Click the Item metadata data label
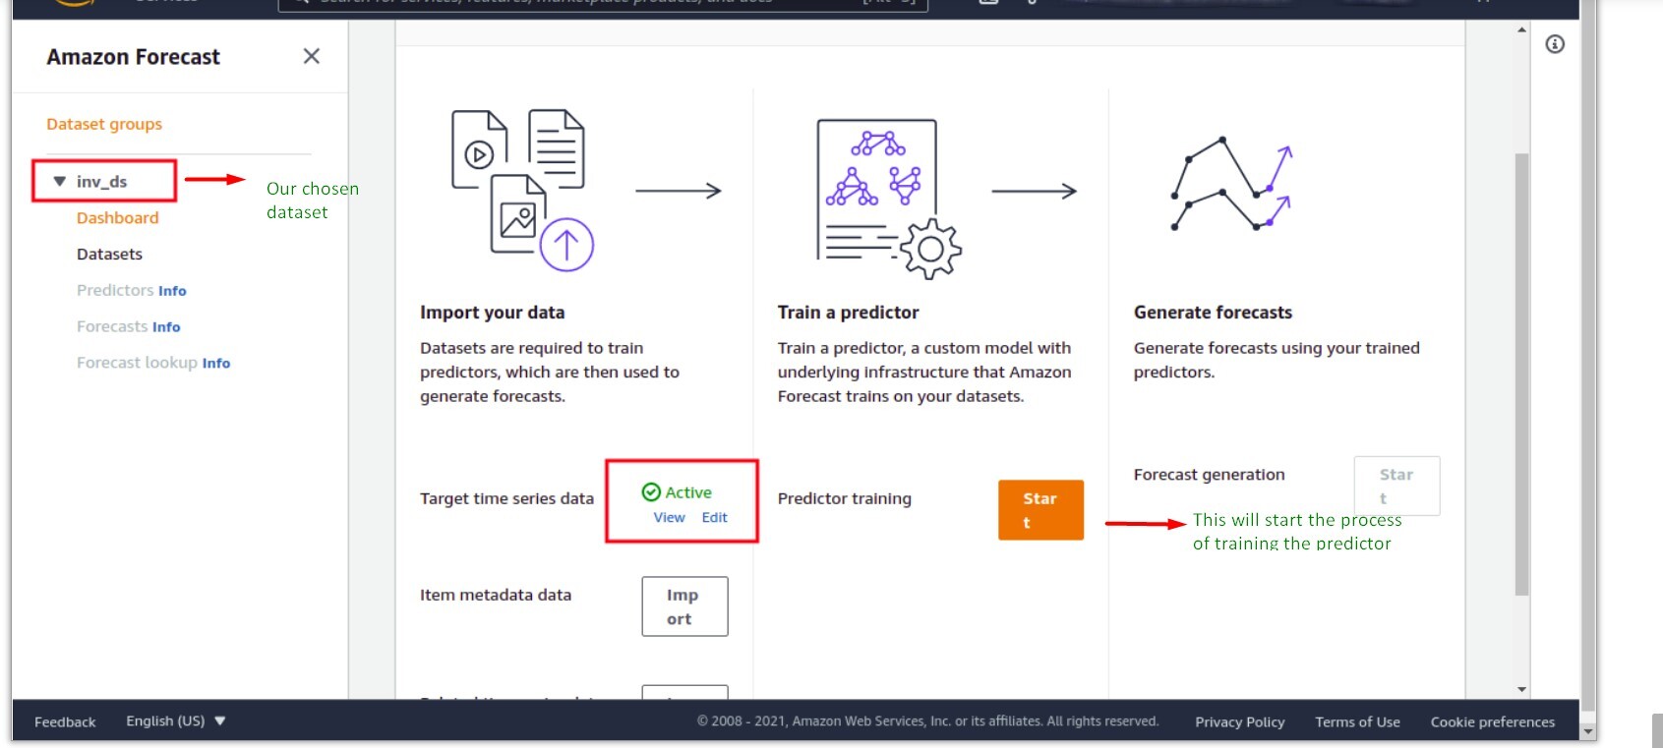The width and height of the screenshot is (1663, 748). click(495, 595)
